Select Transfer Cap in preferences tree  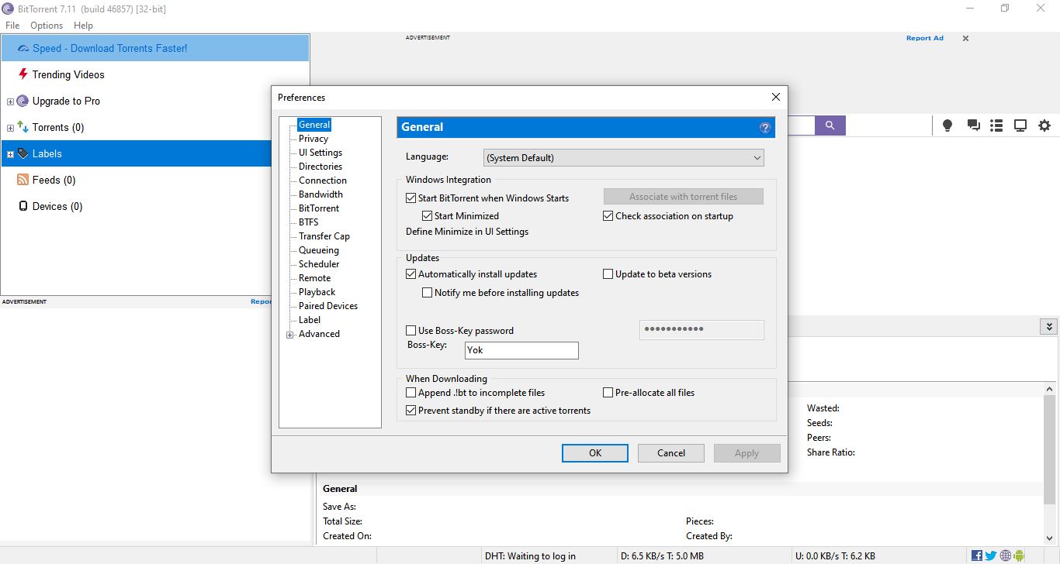tap(324, 236)
